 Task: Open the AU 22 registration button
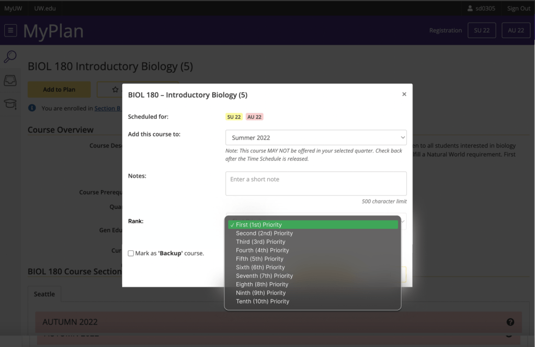tap(515, 30)
